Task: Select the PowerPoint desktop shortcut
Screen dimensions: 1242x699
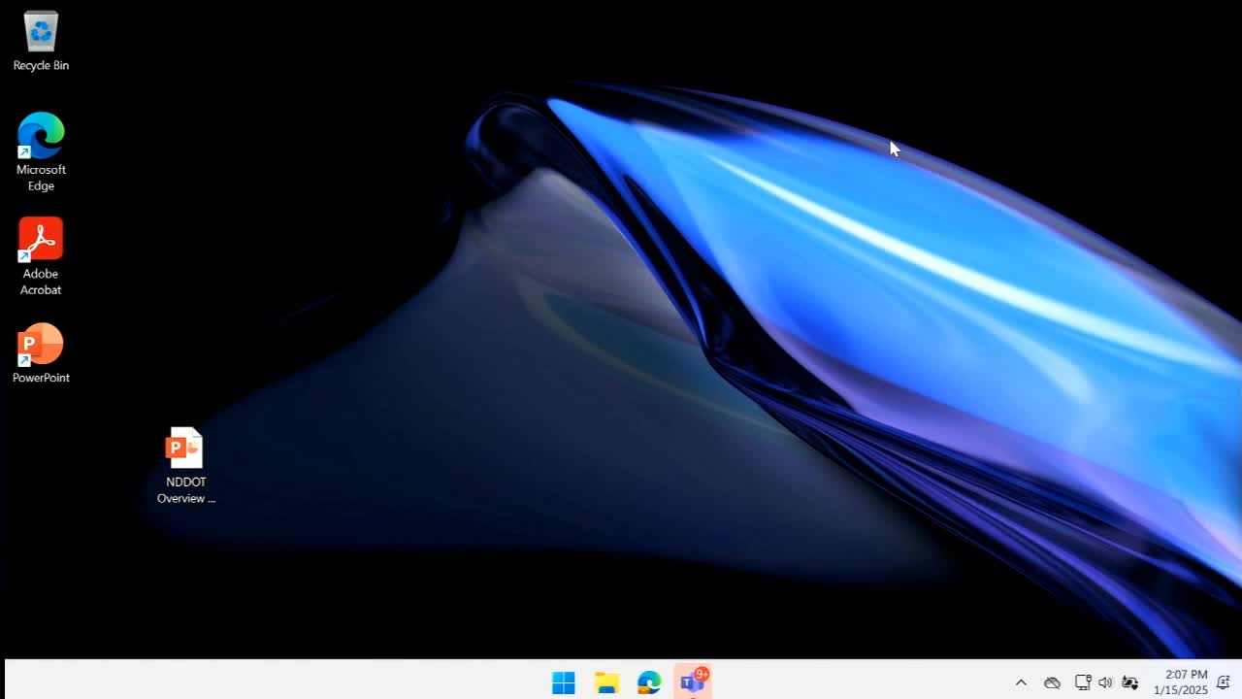Action: [x=41, y=353]
